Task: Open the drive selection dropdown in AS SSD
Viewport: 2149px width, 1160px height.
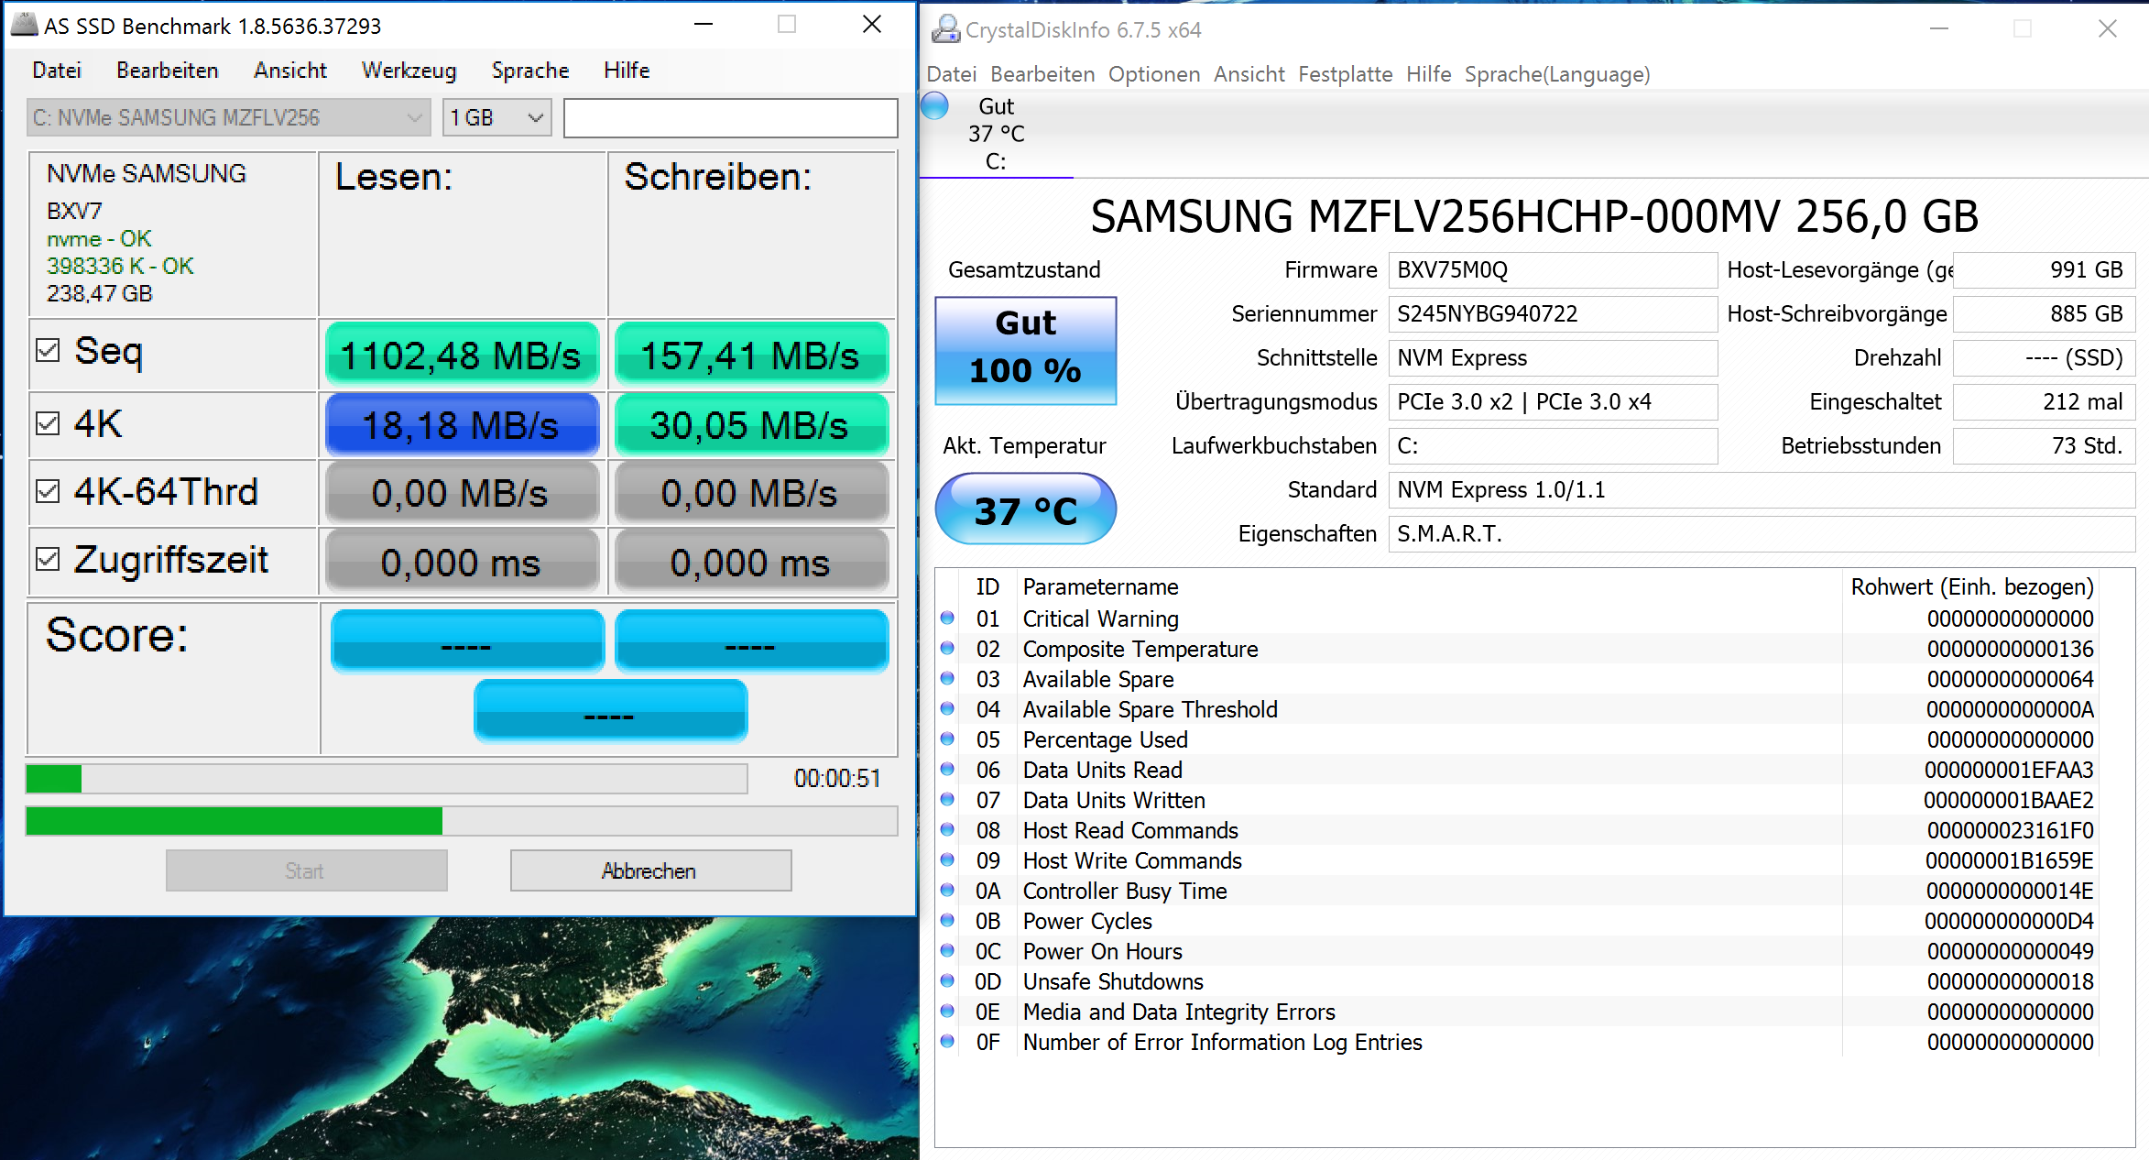Action: click(x=229, y=117)
